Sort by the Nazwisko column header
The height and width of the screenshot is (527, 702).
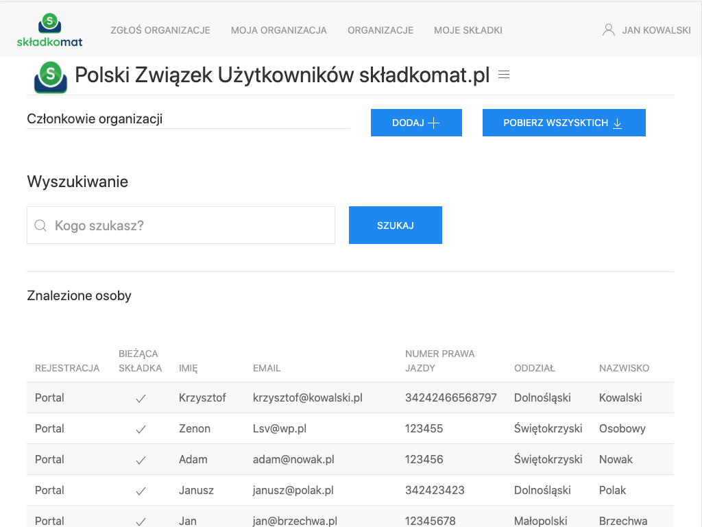[624, 368]
